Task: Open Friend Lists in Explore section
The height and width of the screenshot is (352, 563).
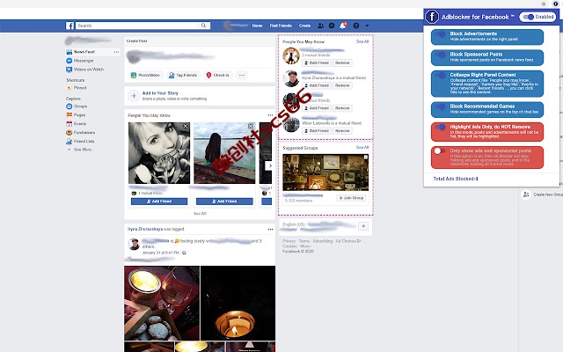Action: (x=84, y=141)
